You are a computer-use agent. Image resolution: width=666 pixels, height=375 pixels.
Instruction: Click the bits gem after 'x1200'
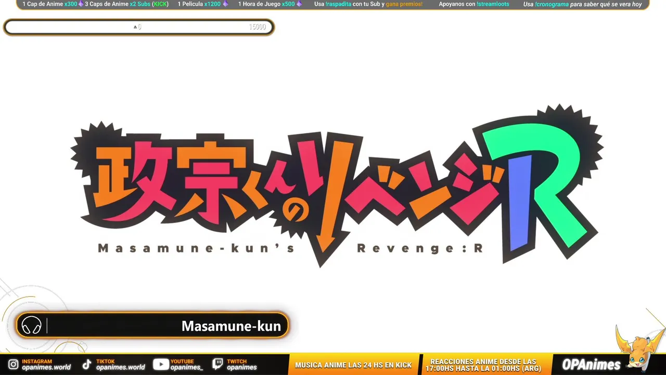225,4
